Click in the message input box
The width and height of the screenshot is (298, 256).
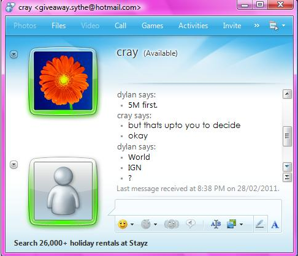click(198, 207)
